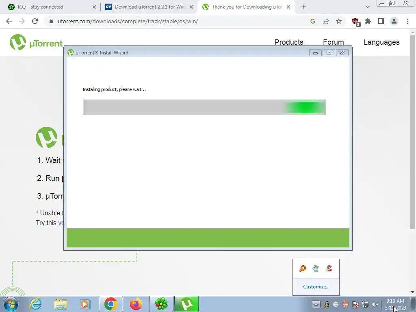Collapse the hidden tray icons arrow
The image size is (416, 312).
pos(316,304)
